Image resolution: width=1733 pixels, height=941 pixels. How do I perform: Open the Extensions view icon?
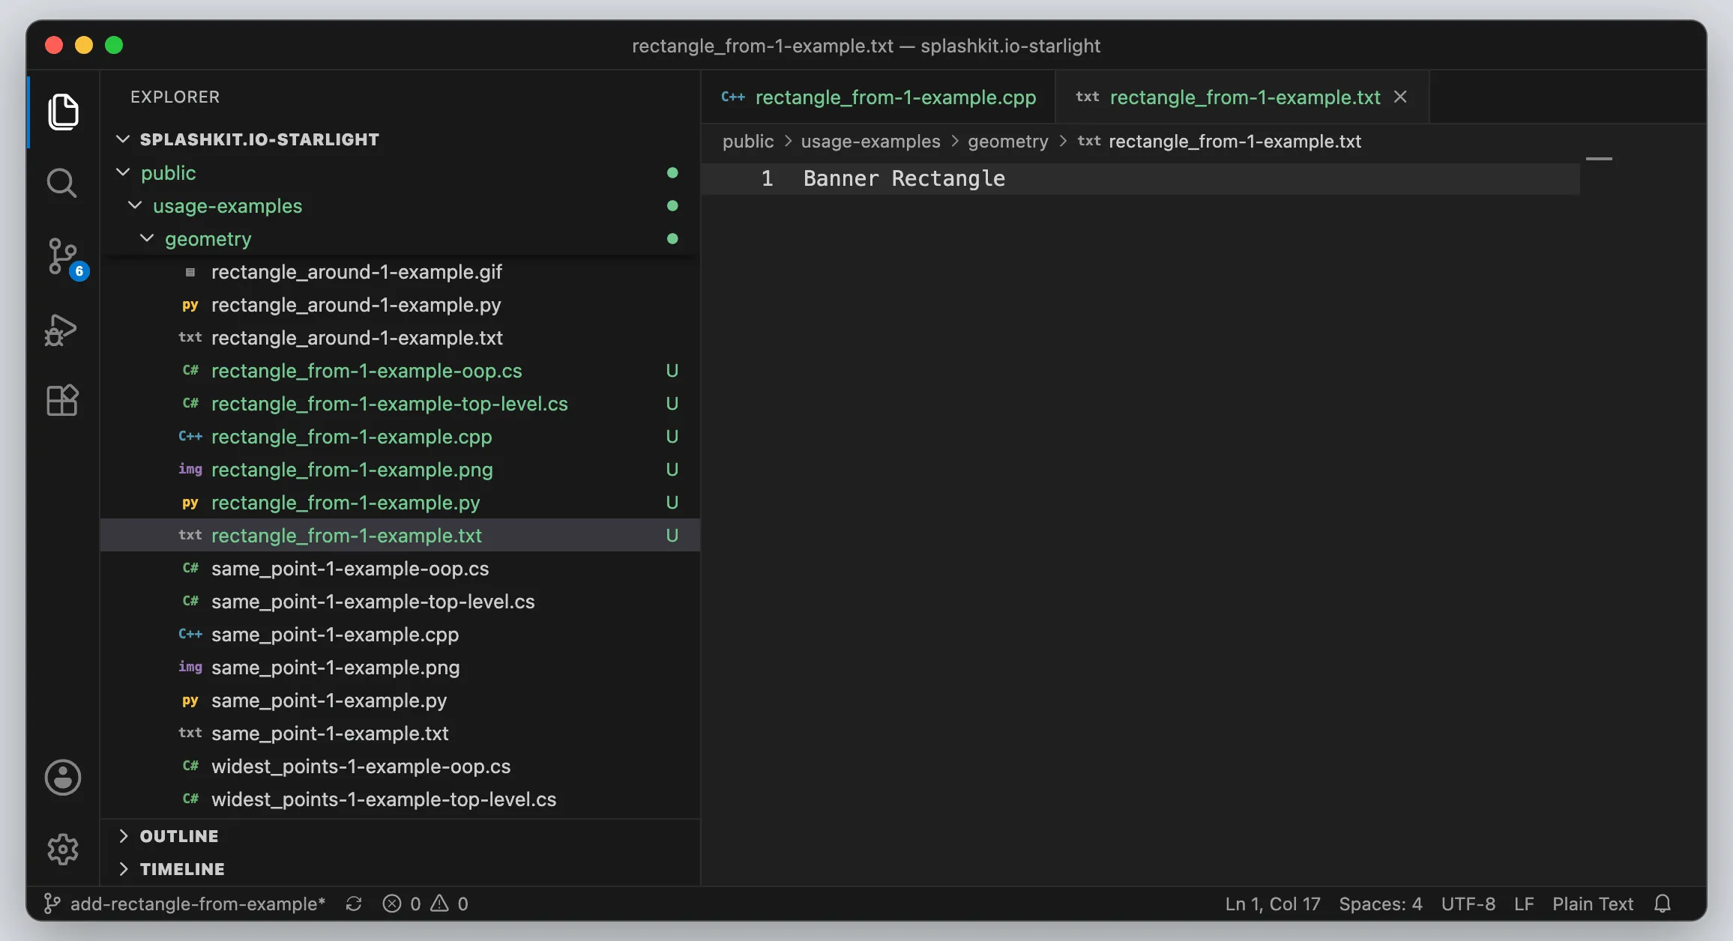pos(61,400)
